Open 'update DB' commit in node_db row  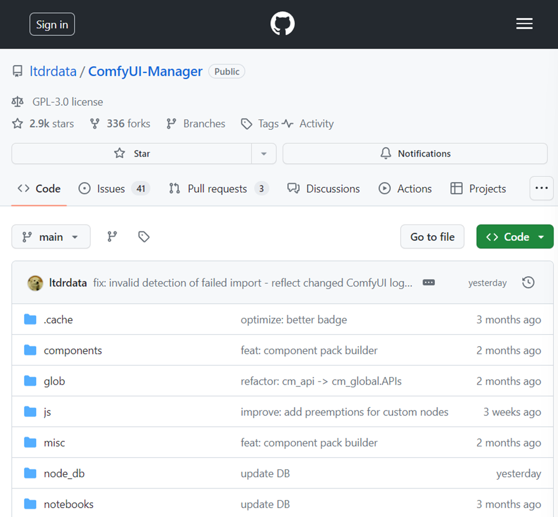coord(265,474)
